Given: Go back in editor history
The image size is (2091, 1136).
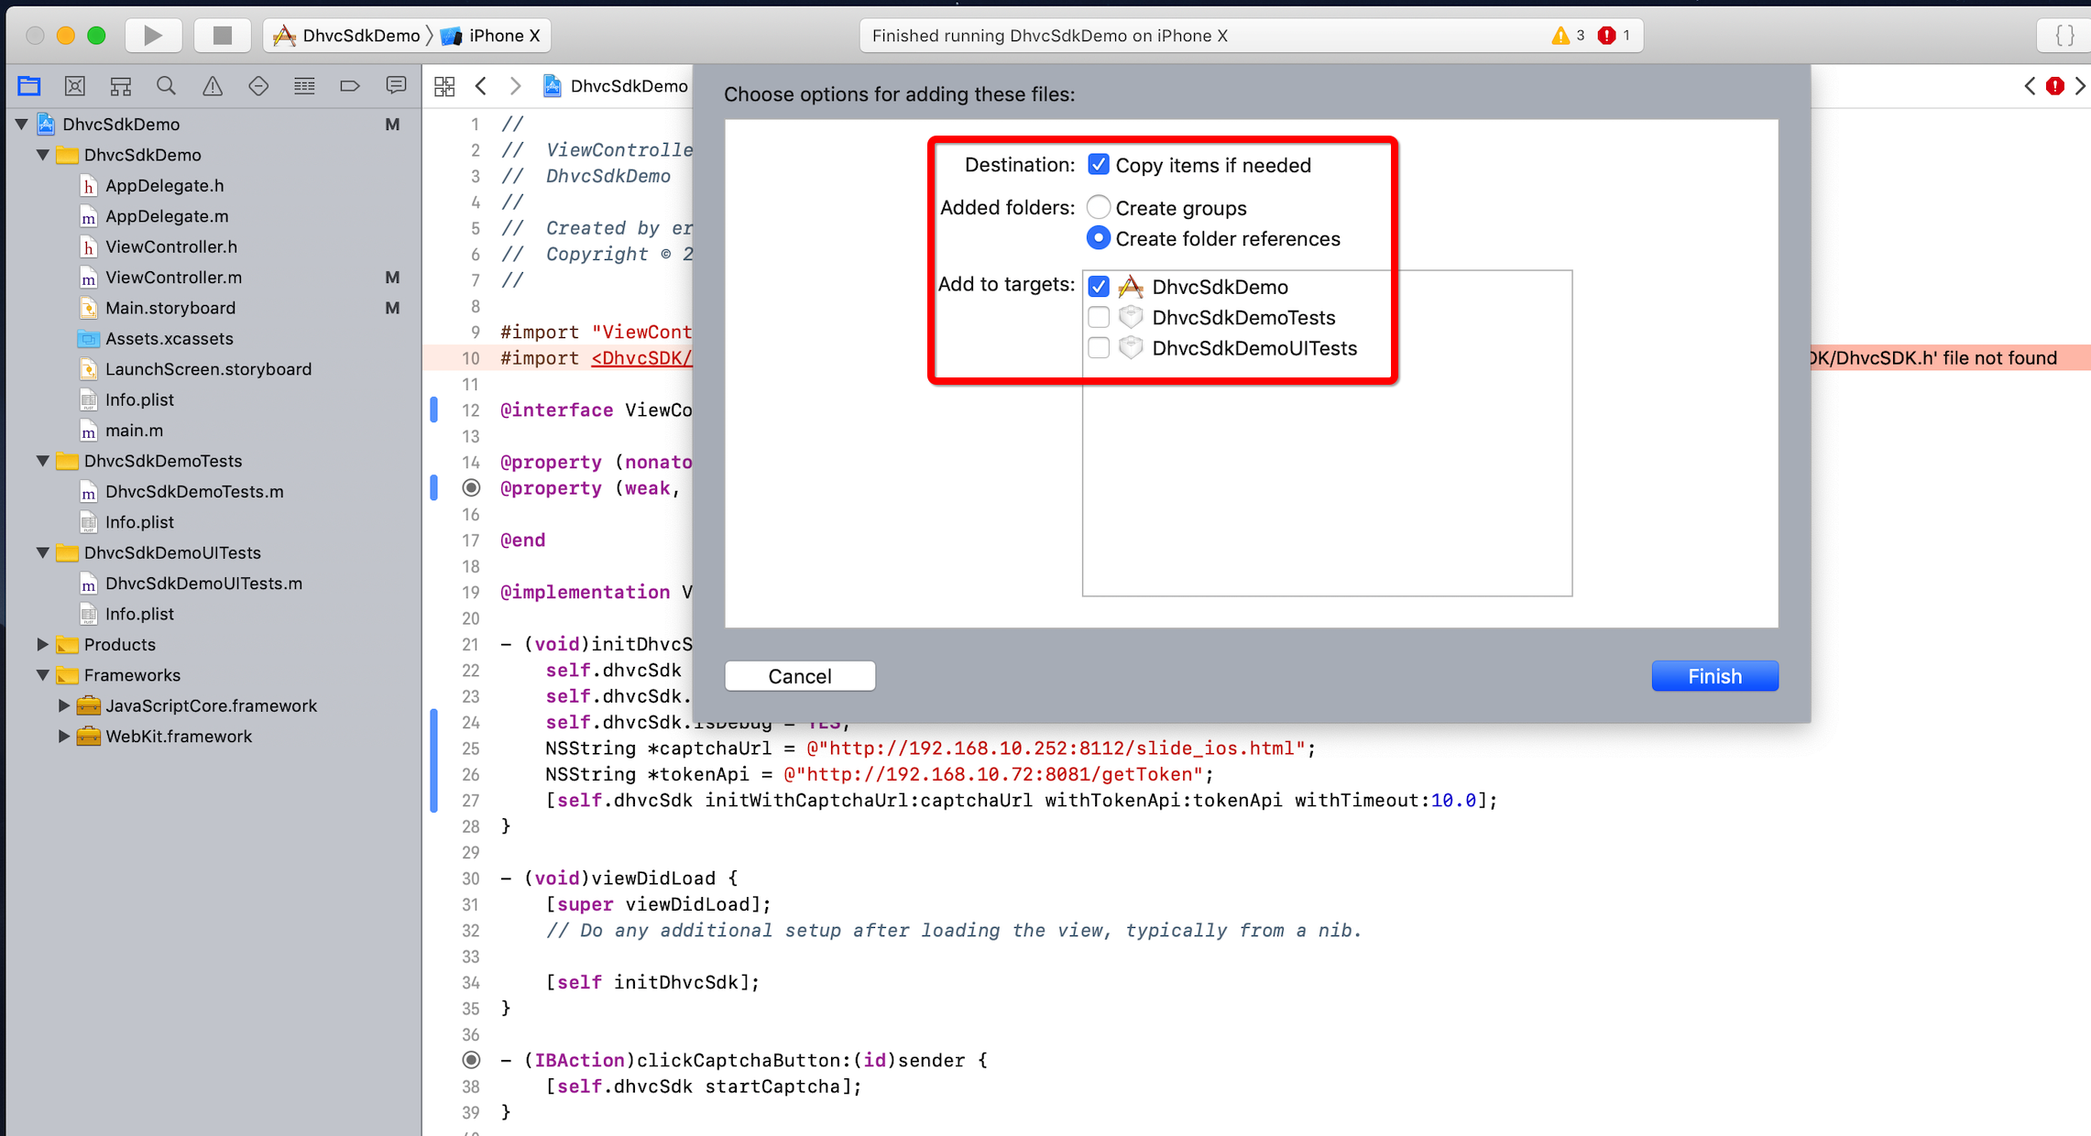Looking at the screenshot, I should pyautogui.click(x=481, y=86).
